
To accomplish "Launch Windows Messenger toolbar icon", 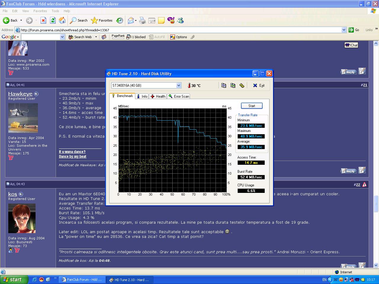I will [x=180, y=20].
